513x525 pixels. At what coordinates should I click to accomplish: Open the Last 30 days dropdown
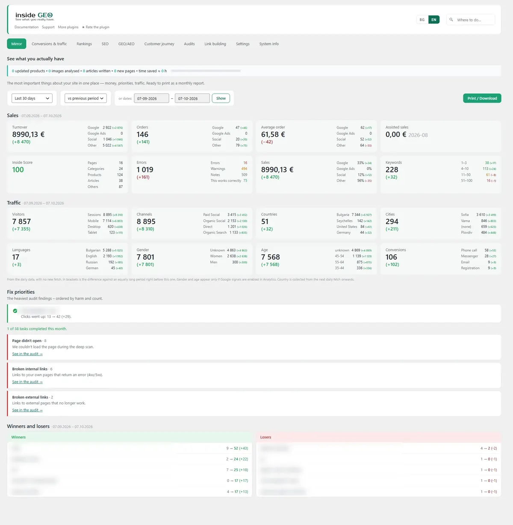[x=32, y=98]
